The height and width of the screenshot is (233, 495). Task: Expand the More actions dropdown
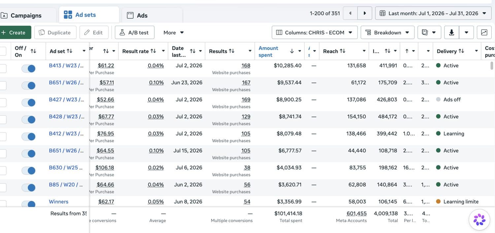click(174, 32)
